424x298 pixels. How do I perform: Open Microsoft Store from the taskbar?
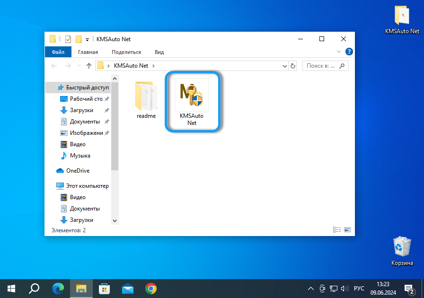[x=105, y=289]
